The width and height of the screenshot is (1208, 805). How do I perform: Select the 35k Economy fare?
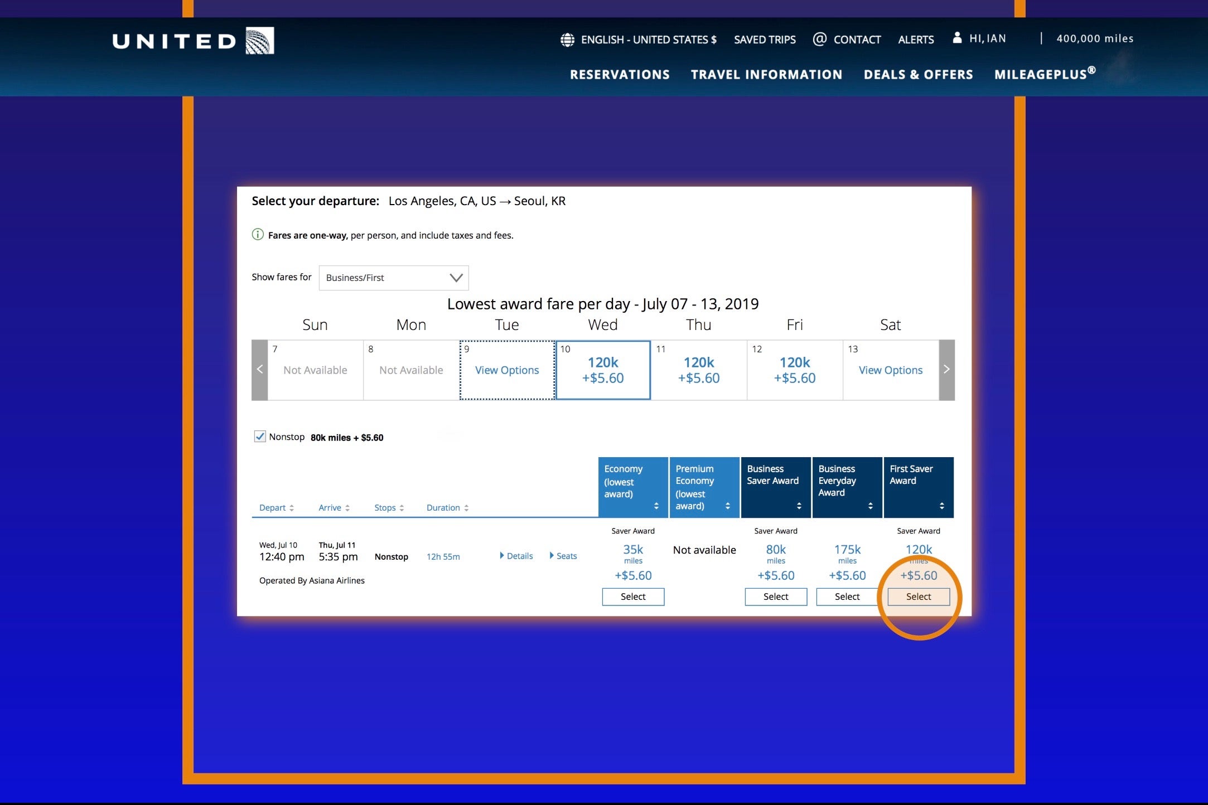(633, 597)
